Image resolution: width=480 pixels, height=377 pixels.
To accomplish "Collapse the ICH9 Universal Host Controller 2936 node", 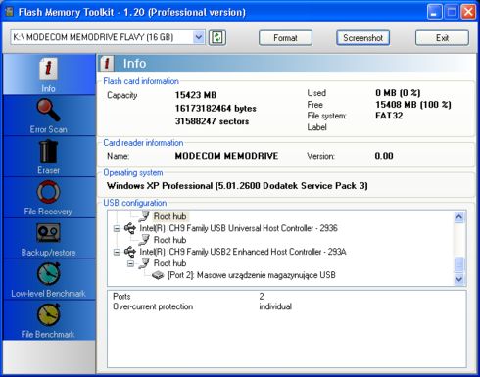I will pos(117,228).
